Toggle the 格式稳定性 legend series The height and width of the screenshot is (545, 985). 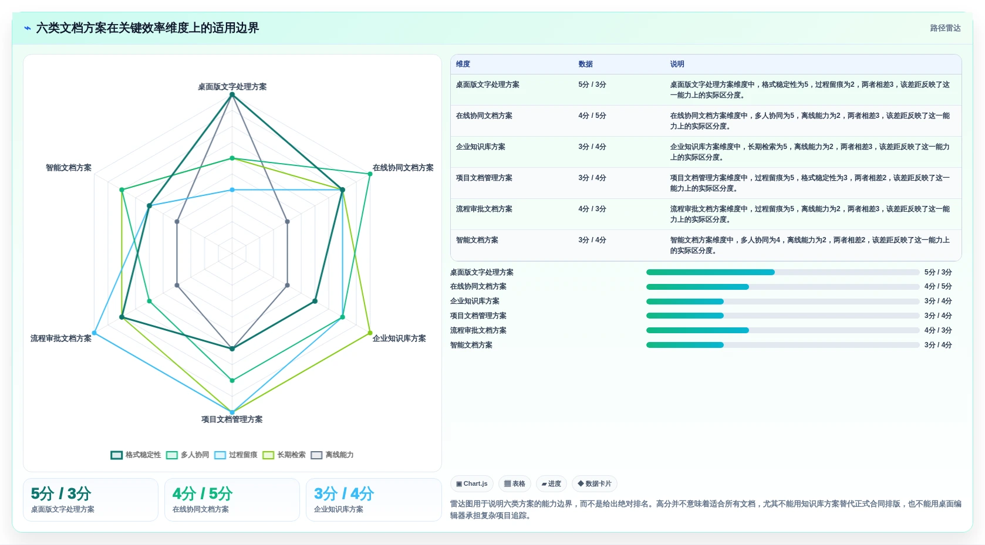pos(136,455)
